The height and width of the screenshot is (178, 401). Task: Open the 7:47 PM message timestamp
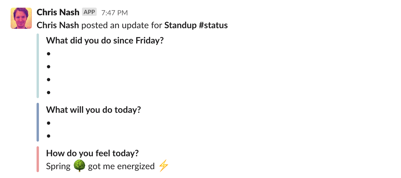[114, 13]
